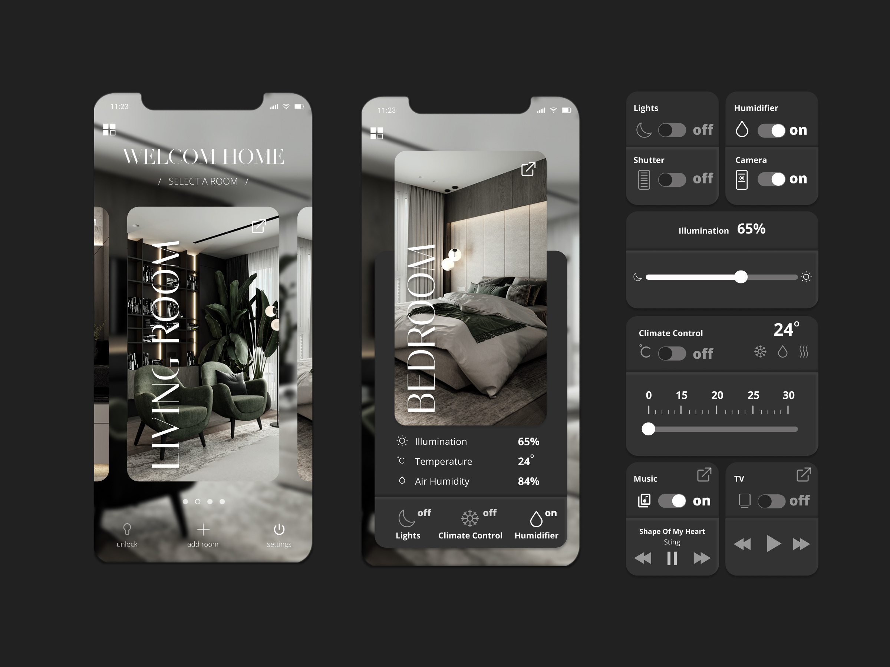Tap the unlock bulb icon

click(127, 529)
